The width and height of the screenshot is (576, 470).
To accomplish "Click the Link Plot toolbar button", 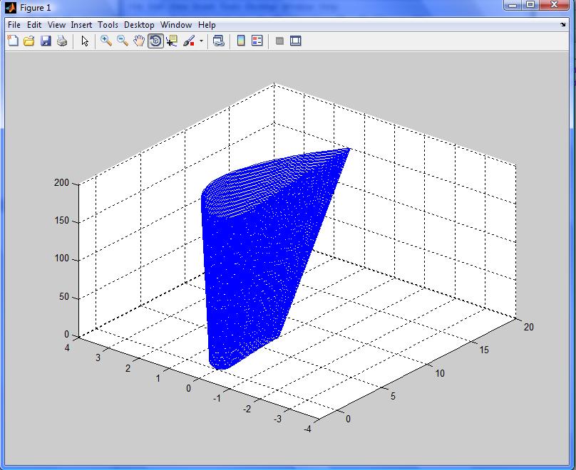I will coord(219,41).
